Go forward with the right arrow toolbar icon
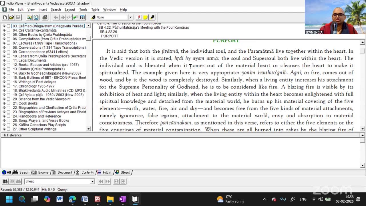The height and width of the screenshot is (206, 366). click(63, 17)
